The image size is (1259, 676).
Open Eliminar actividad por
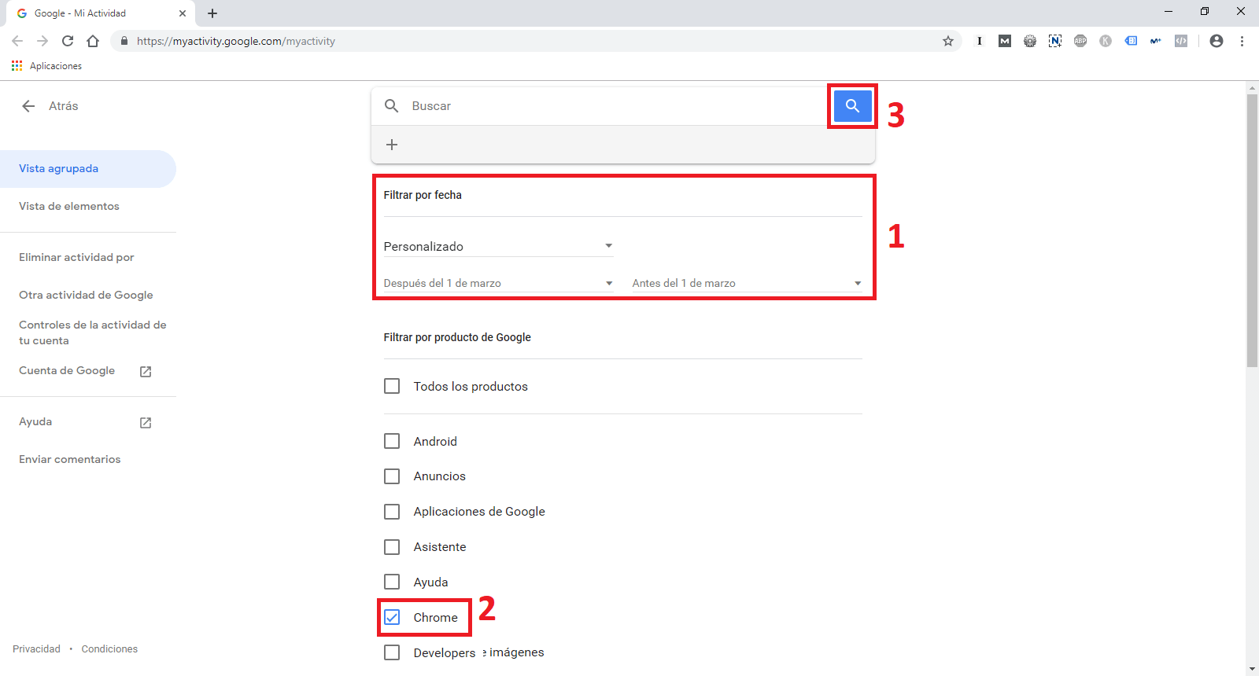coord(76,257)
